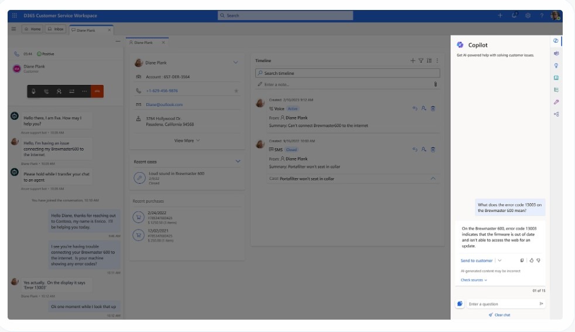The height and width of the screenshot is (332, 575).
Task: Open Loud sound in Brewmaster 600 case
Action: pyautogui.click(x=176, y=173)
